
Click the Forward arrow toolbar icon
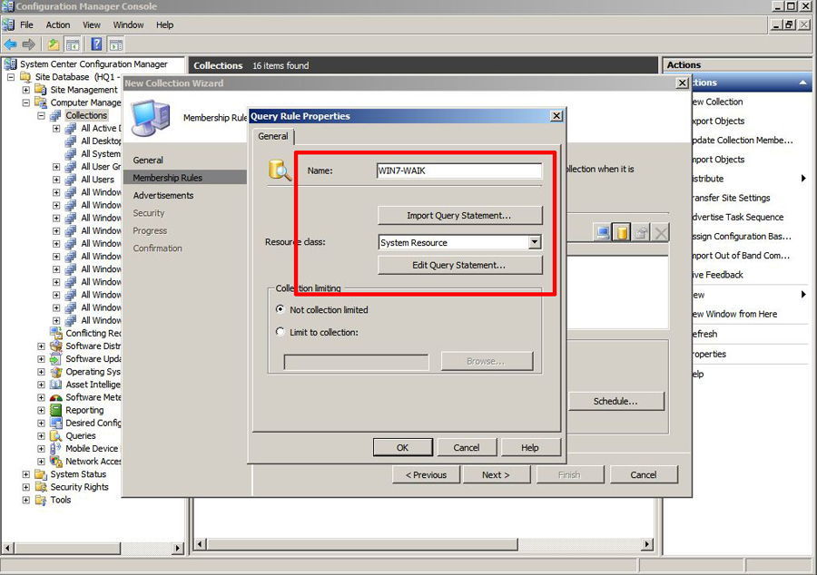29,44
